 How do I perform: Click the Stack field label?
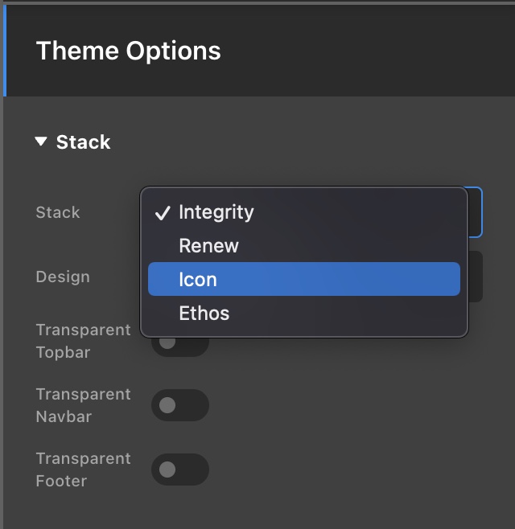(x=58, y=212)
